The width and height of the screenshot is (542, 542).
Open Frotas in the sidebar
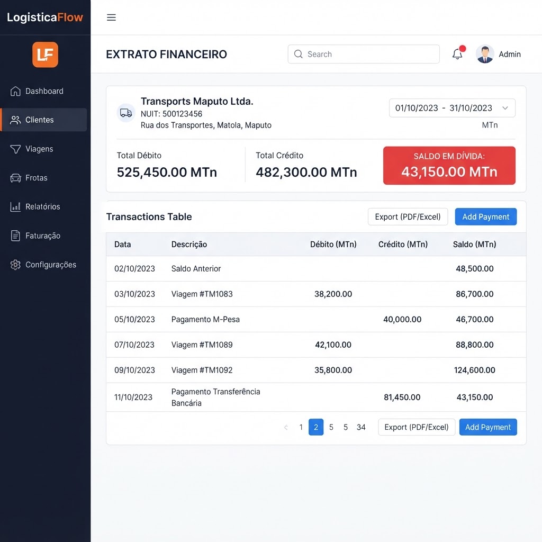pos(44,178)
